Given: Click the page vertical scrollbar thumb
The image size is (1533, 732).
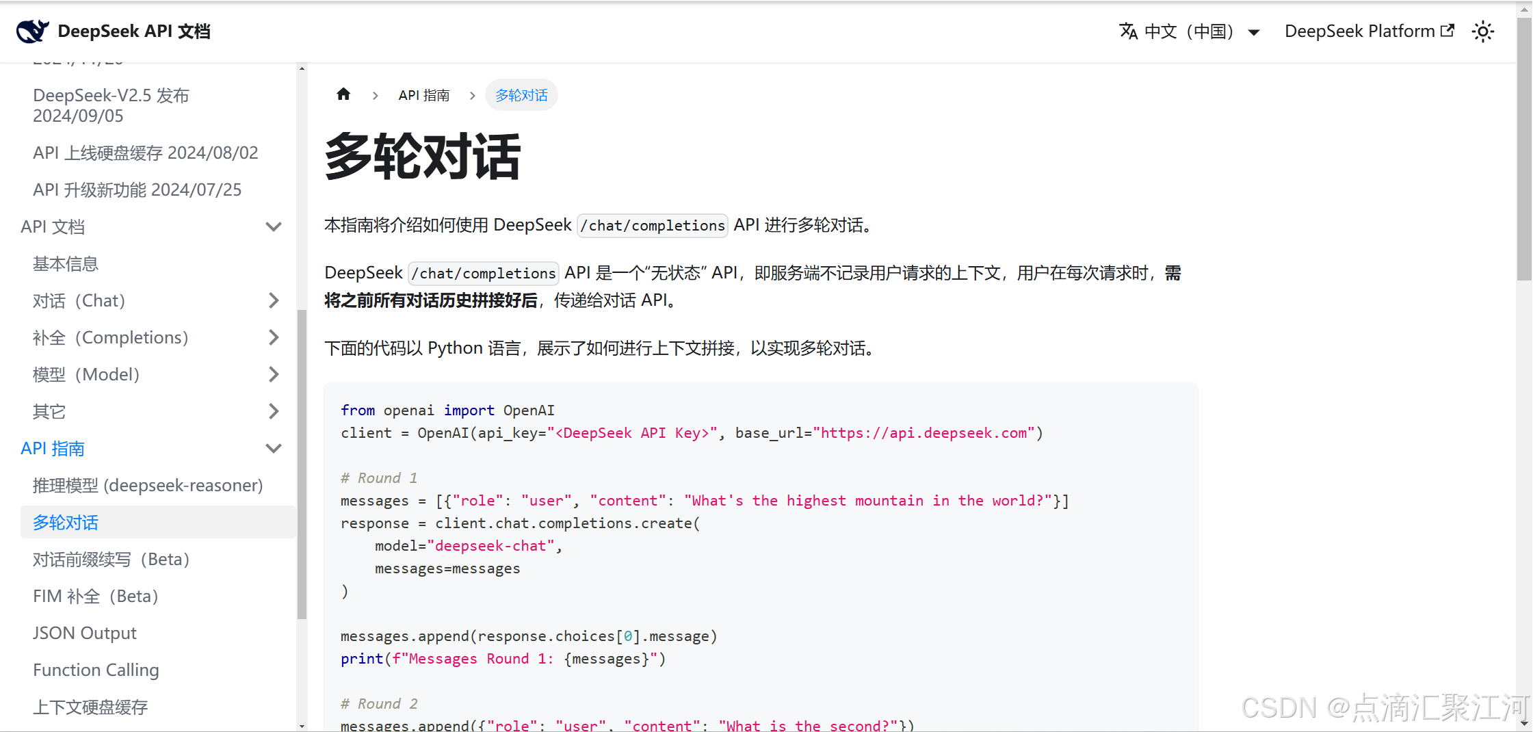Looking at the screenshot, I should [1524, 149].
